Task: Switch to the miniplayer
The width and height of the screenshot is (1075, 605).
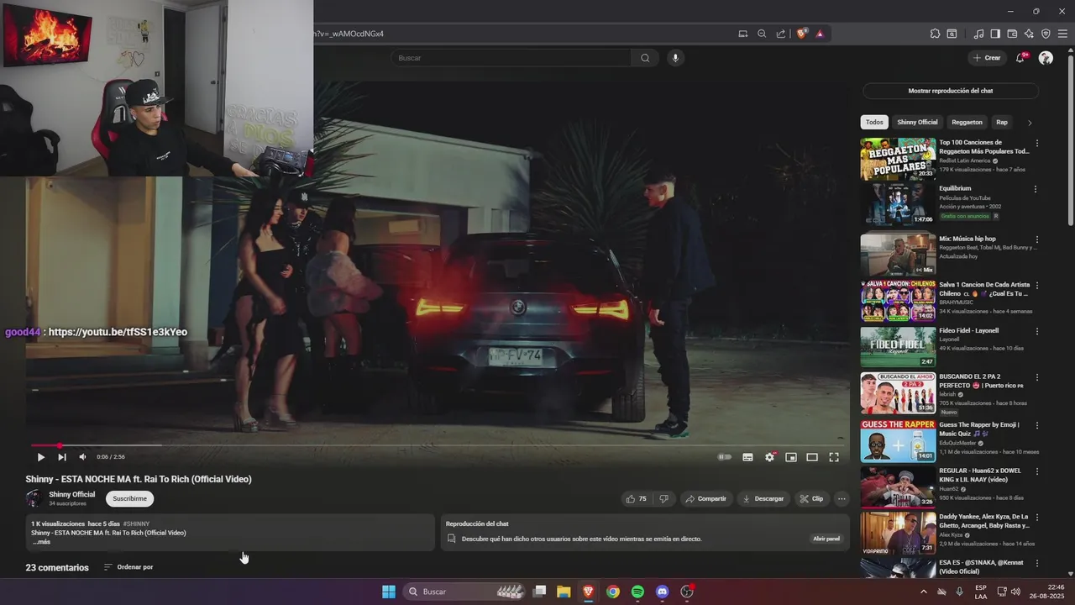Action: point(791,457)
